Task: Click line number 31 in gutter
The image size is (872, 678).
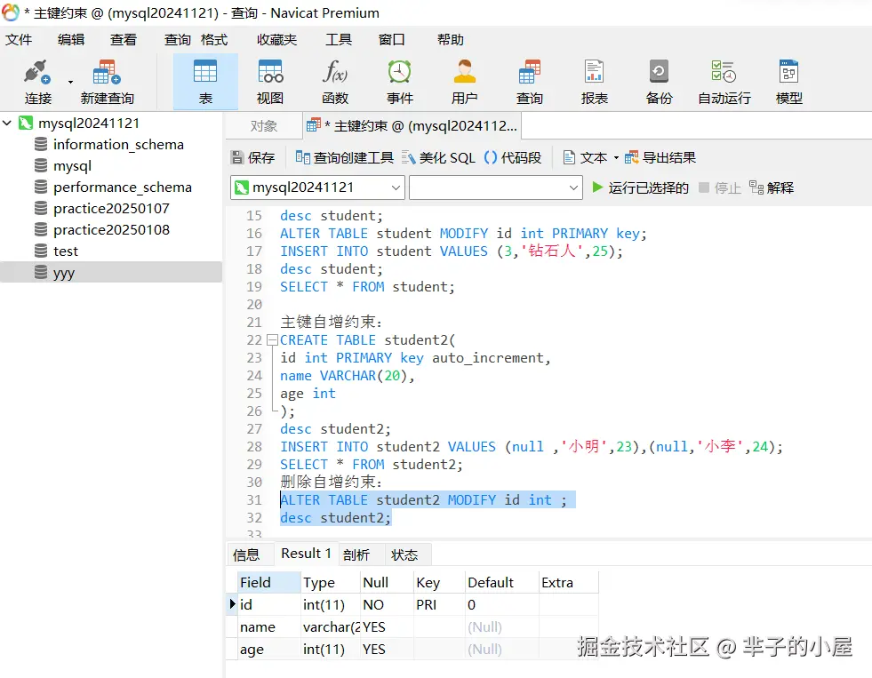Action: click(x=254, y=500)
